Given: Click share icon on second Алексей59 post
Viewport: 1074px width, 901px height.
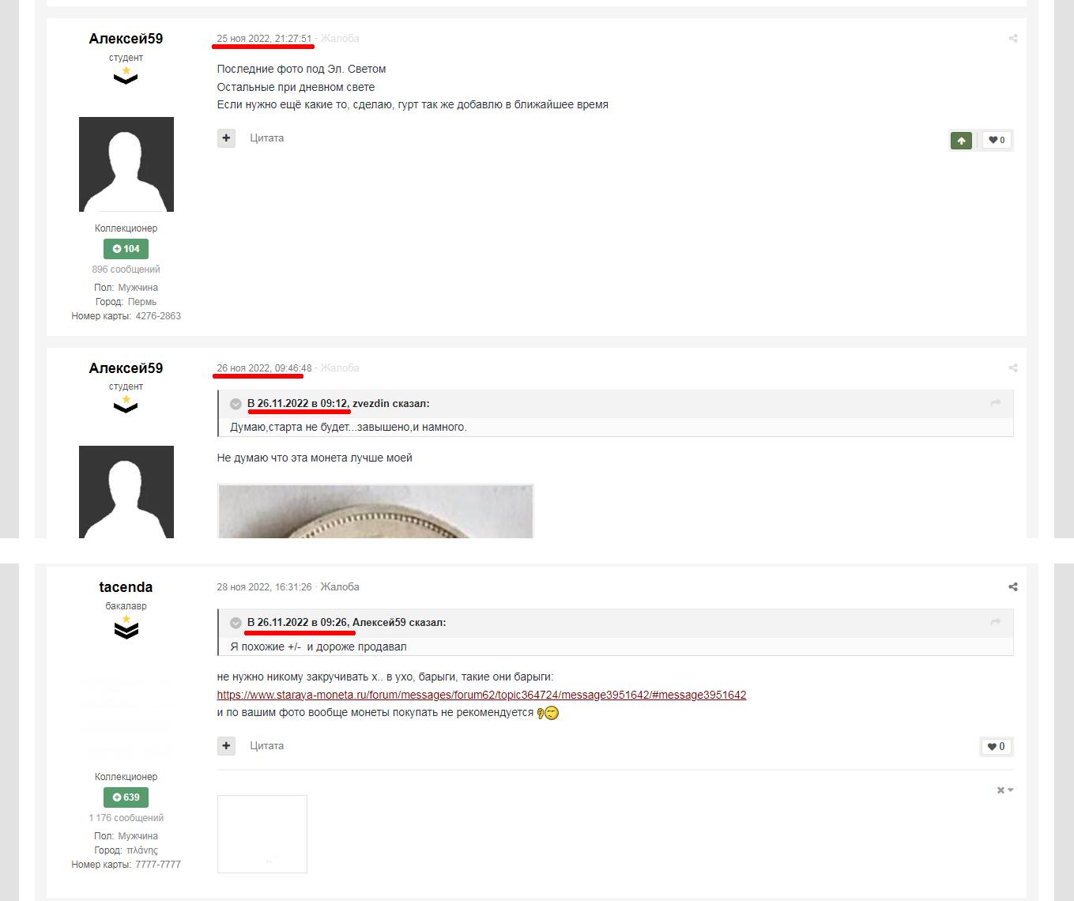Looking at the screenshot, I should pyautogui.click(x=1012, y=368).
